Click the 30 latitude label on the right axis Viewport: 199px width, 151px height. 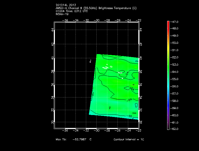click(x=141, y=122)
